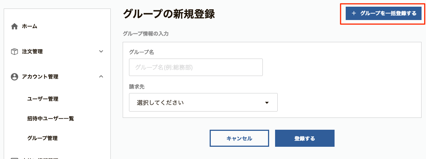Click the グループの新規登録 page heading
This screenshot has height=159, width=426.
169,14
